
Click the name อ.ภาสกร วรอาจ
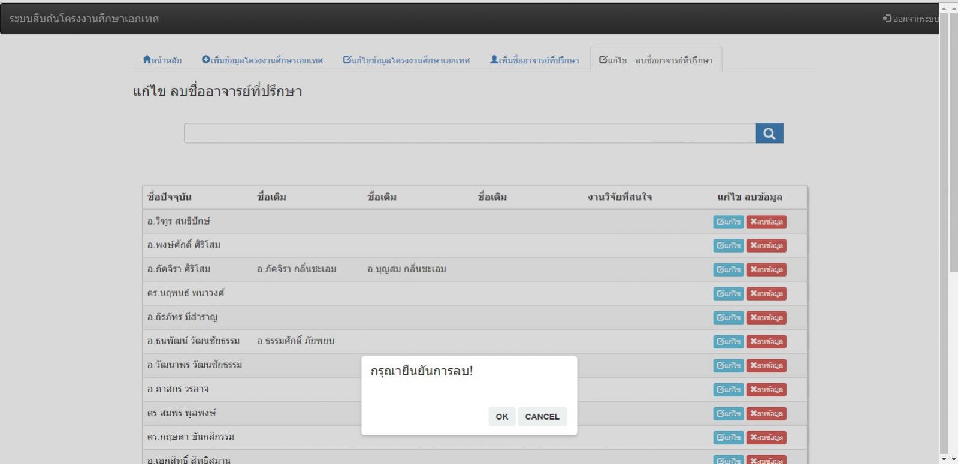(x=178, y=389)
